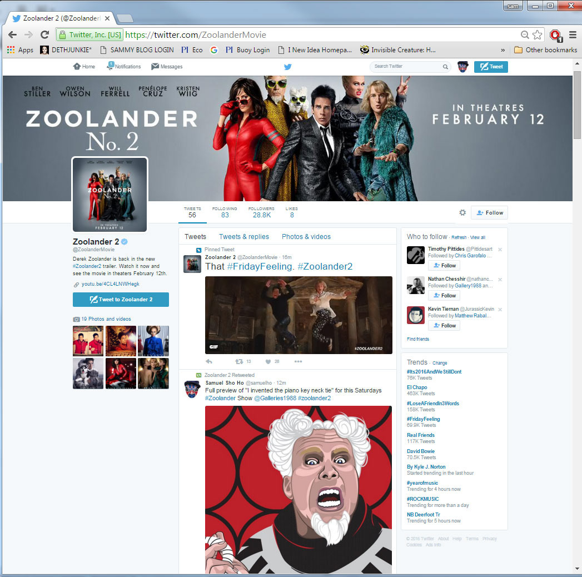
Task: Open the Google bookmark icon
Action: point(214,49)
